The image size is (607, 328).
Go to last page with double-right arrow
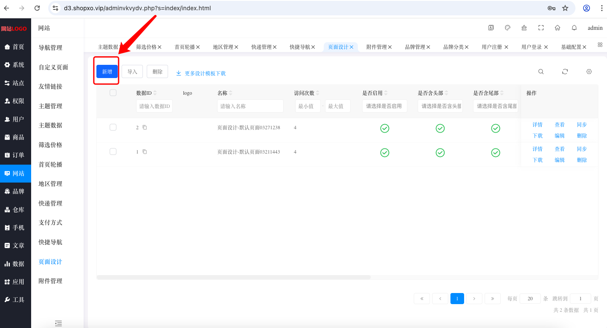point(493,299)
